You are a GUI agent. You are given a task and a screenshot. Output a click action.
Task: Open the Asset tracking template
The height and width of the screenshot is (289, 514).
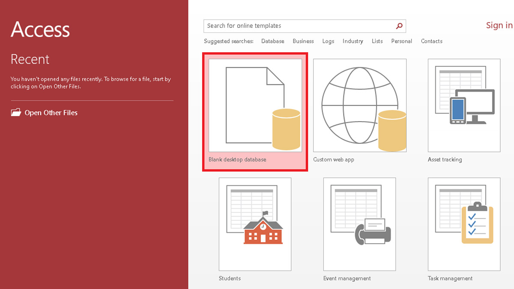click(464, 105)
